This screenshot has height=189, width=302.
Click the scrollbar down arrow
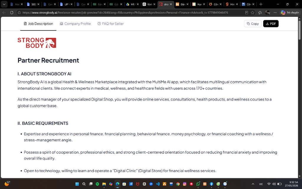tap(300, 176)
